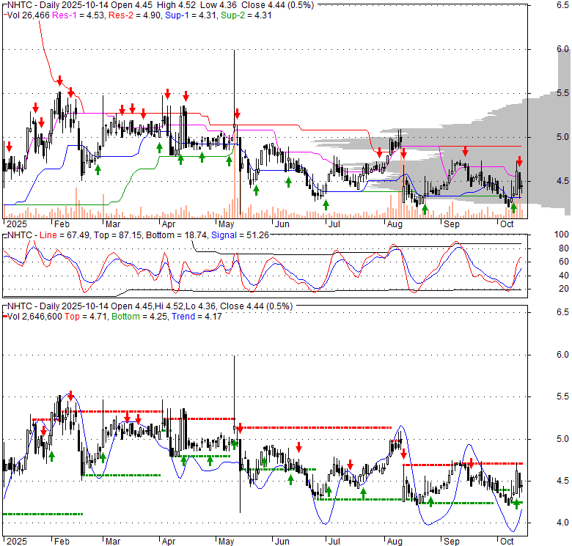Click the earliest January red arrow in top chart

[x=9, y=147]
